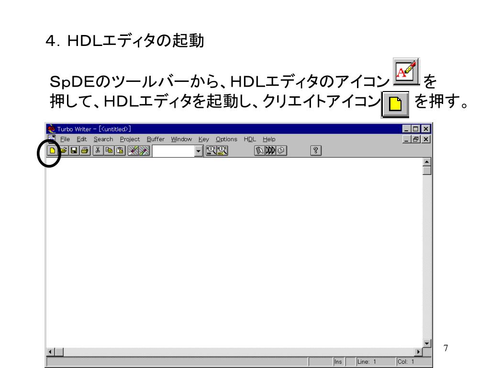
Task: Click the horizontal scrollbar thumb
Action: [59, 352]
